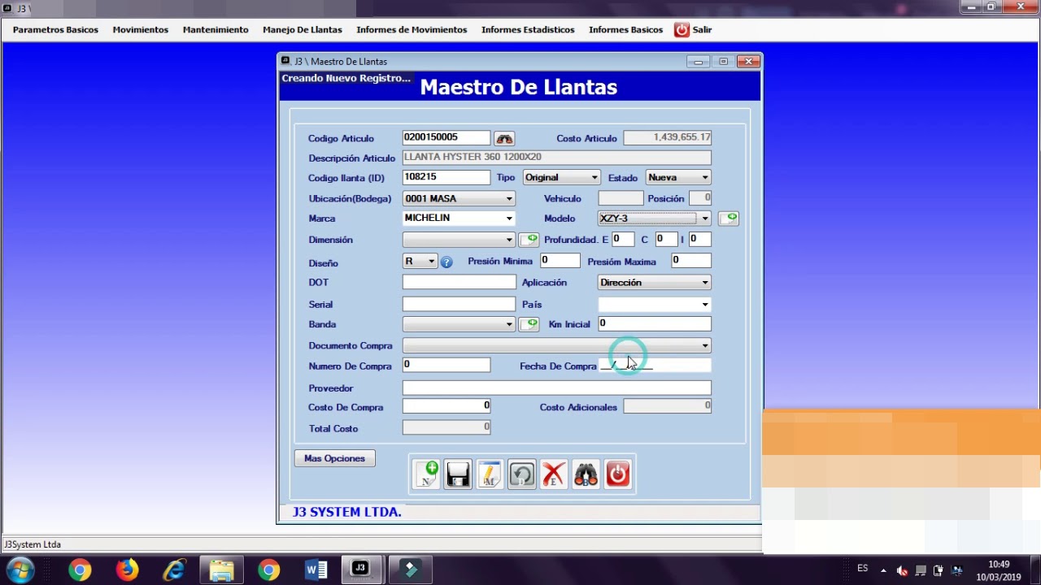1041x585 pixels.
Task: Click the Costo De Compra field
Action: pos(446,406)
